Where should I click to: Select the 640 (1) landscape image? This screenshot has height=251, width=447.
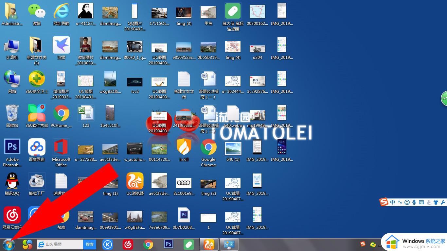pyautogui.click(x=233, y=148)
